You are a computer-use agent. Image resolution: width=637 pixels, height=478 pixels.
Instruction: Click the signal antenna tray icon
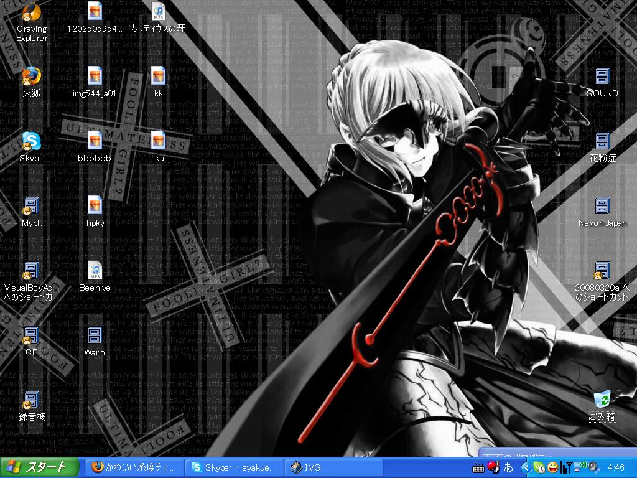click(566, 468)
